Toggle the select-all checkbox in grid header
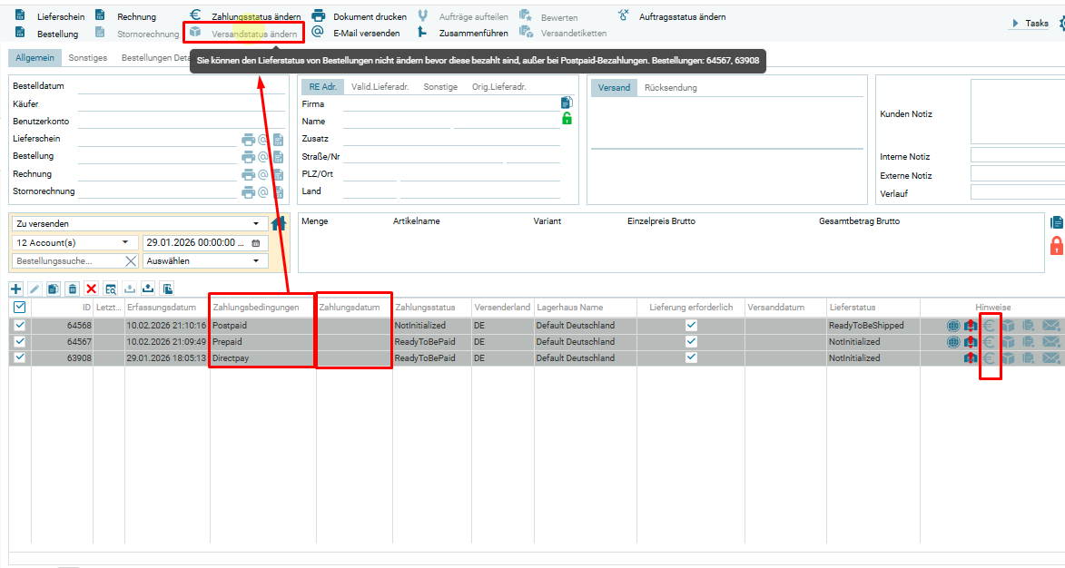This screenshot has width=1065, height=568. point(19,308)
